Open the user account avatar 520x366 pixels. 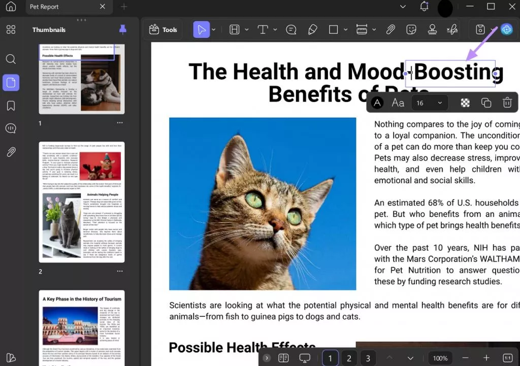(x=445, y=8)
